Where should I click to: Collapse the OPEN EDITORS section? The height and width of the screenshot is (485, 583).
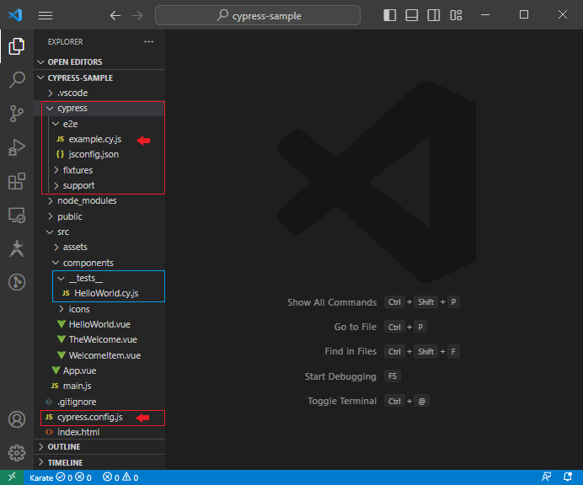pyautogui.click(x=99, y=62)
